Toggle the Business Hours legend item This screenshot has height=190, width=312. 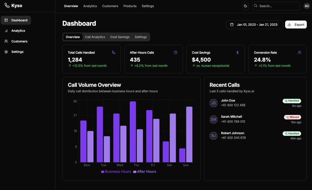click(x=116, y=171)
